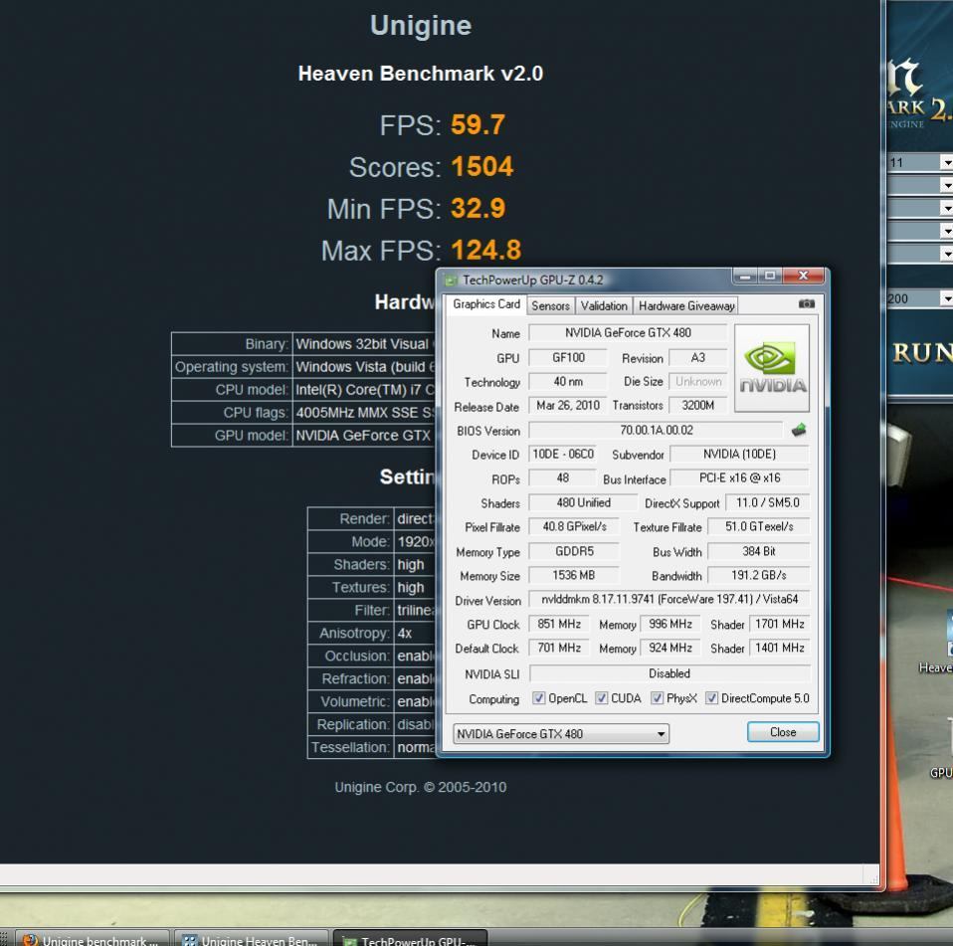Toggle the PhysX checkbox
This screenshot has height=946, width=953.
point(657,698)
